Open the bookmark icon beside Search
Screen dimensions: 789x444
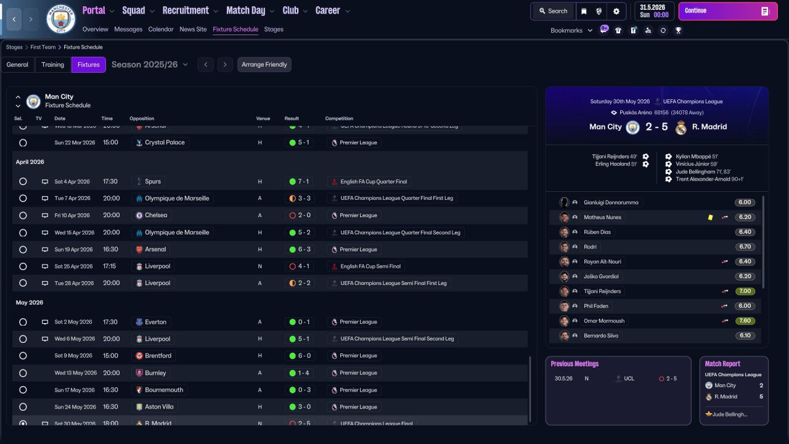[x=584, y=11]
